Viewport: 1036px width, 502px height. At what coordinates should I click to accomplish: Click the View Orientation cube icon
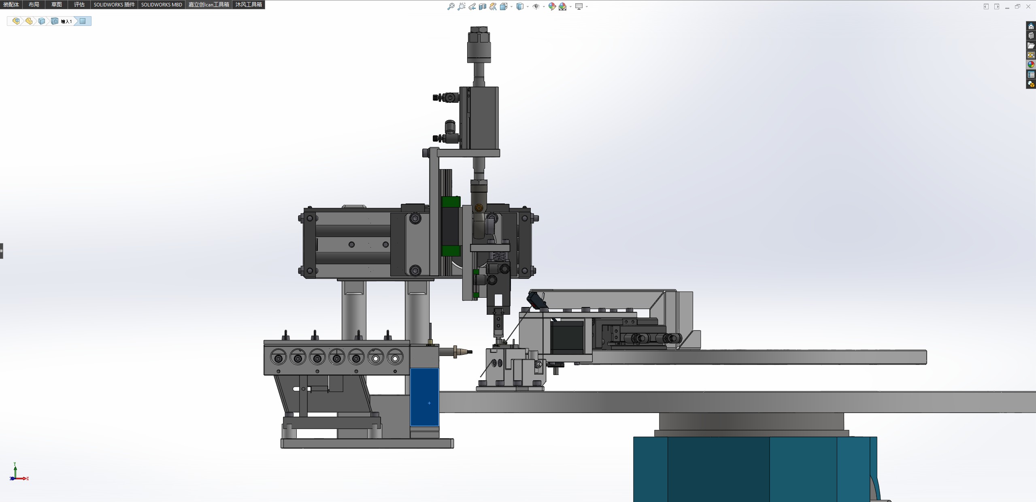504,6
